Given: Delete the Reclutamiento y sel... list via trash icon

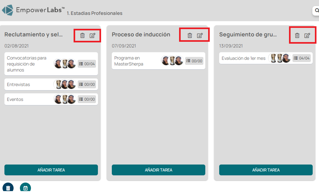Looking at the screenshot, I should point(82,35).
